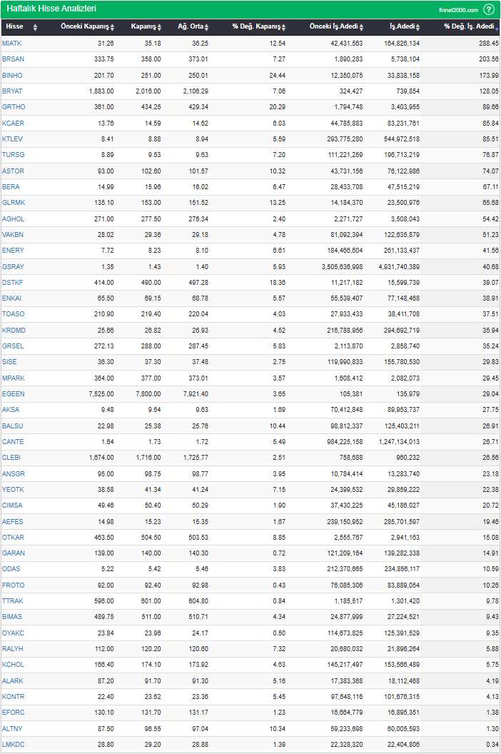Sort table using Kapanış column arrows

pos(159,27)
